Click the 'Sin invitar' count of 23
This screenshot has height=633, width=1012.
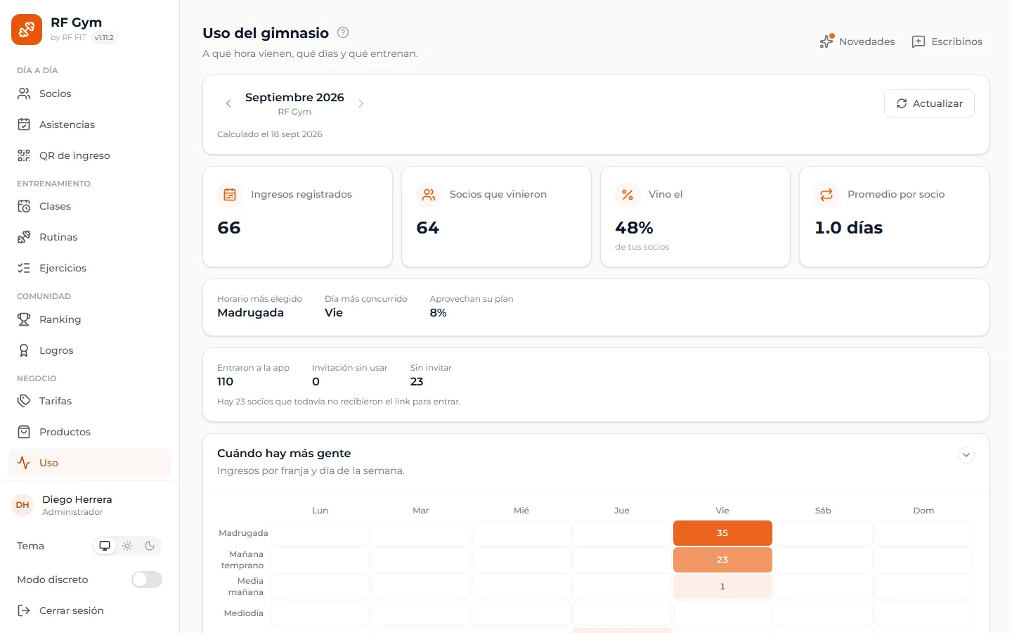pos(417,382)
